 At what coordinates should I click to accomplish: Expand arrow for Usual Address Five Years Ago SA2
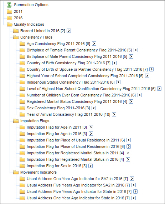(x=134, y=185)
